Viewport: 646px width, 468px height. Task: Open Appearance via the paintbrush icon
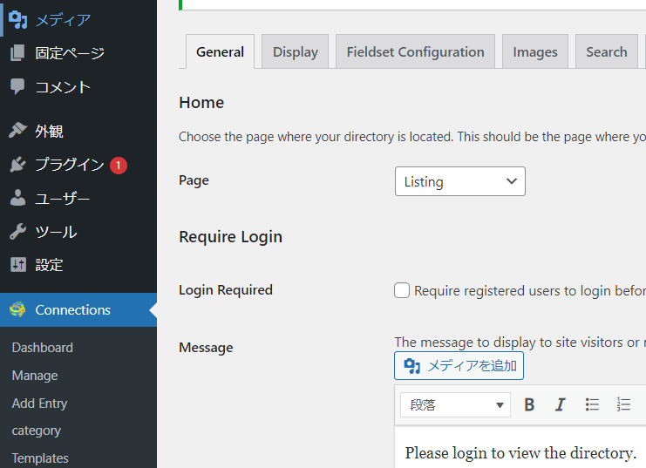[x=17, y=131]
